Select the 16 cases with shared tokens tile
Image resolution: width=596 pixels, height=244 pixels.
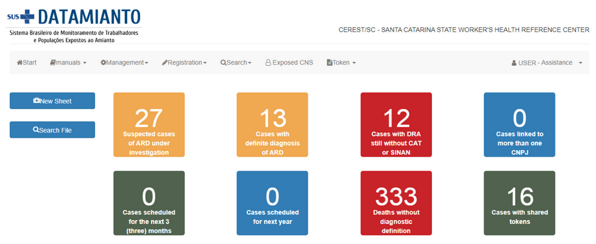pyautogui.click(x=519, y=203)
